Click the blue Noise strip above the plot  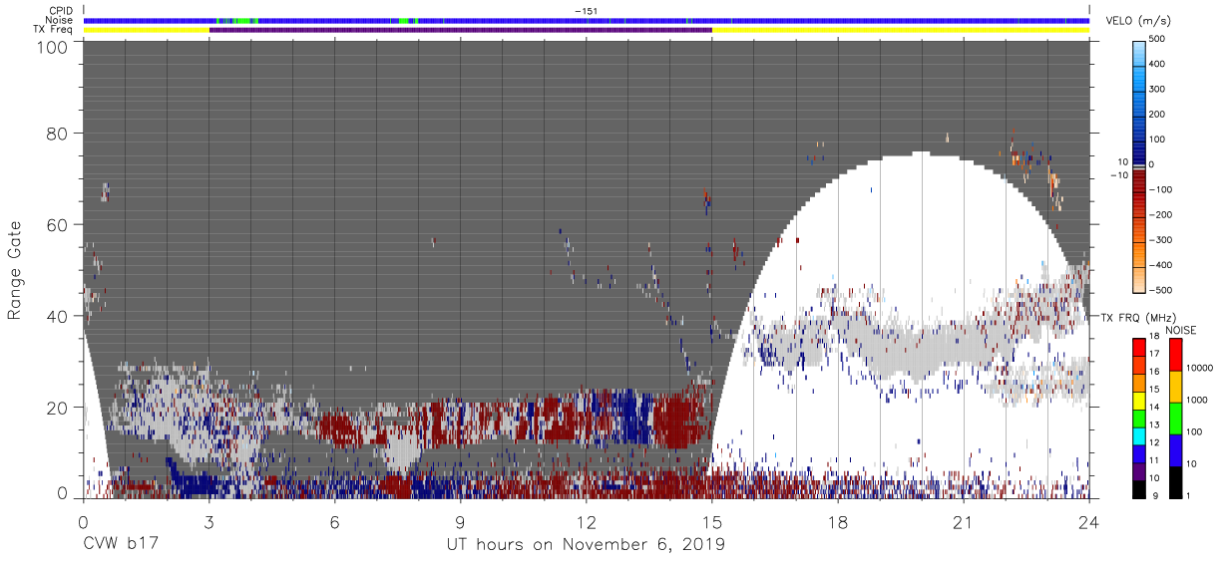tap(586, 20)
